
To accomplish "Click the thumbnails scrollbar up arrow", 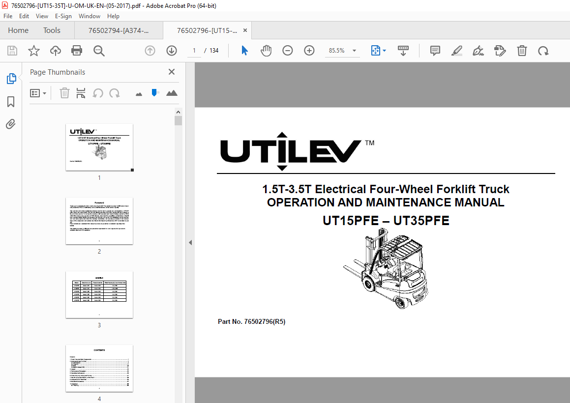I will pos(178,112).
